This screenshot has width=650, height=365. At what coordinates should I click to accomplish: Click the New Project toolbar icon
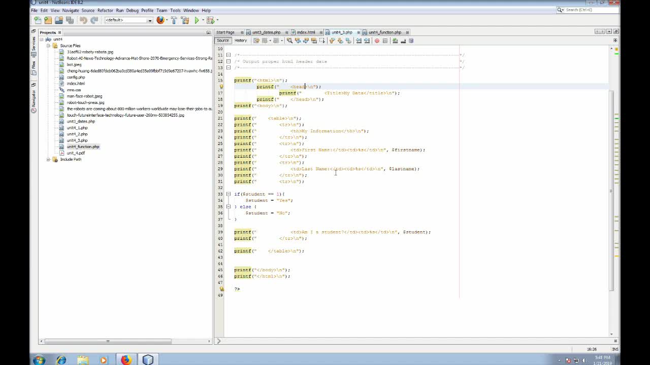[48, 20]
